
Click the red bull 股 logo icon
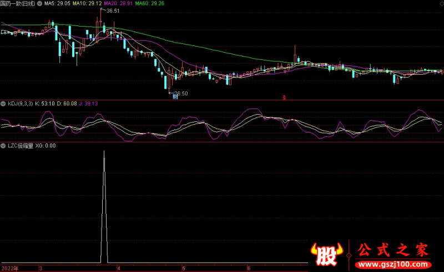coord(327,253)
